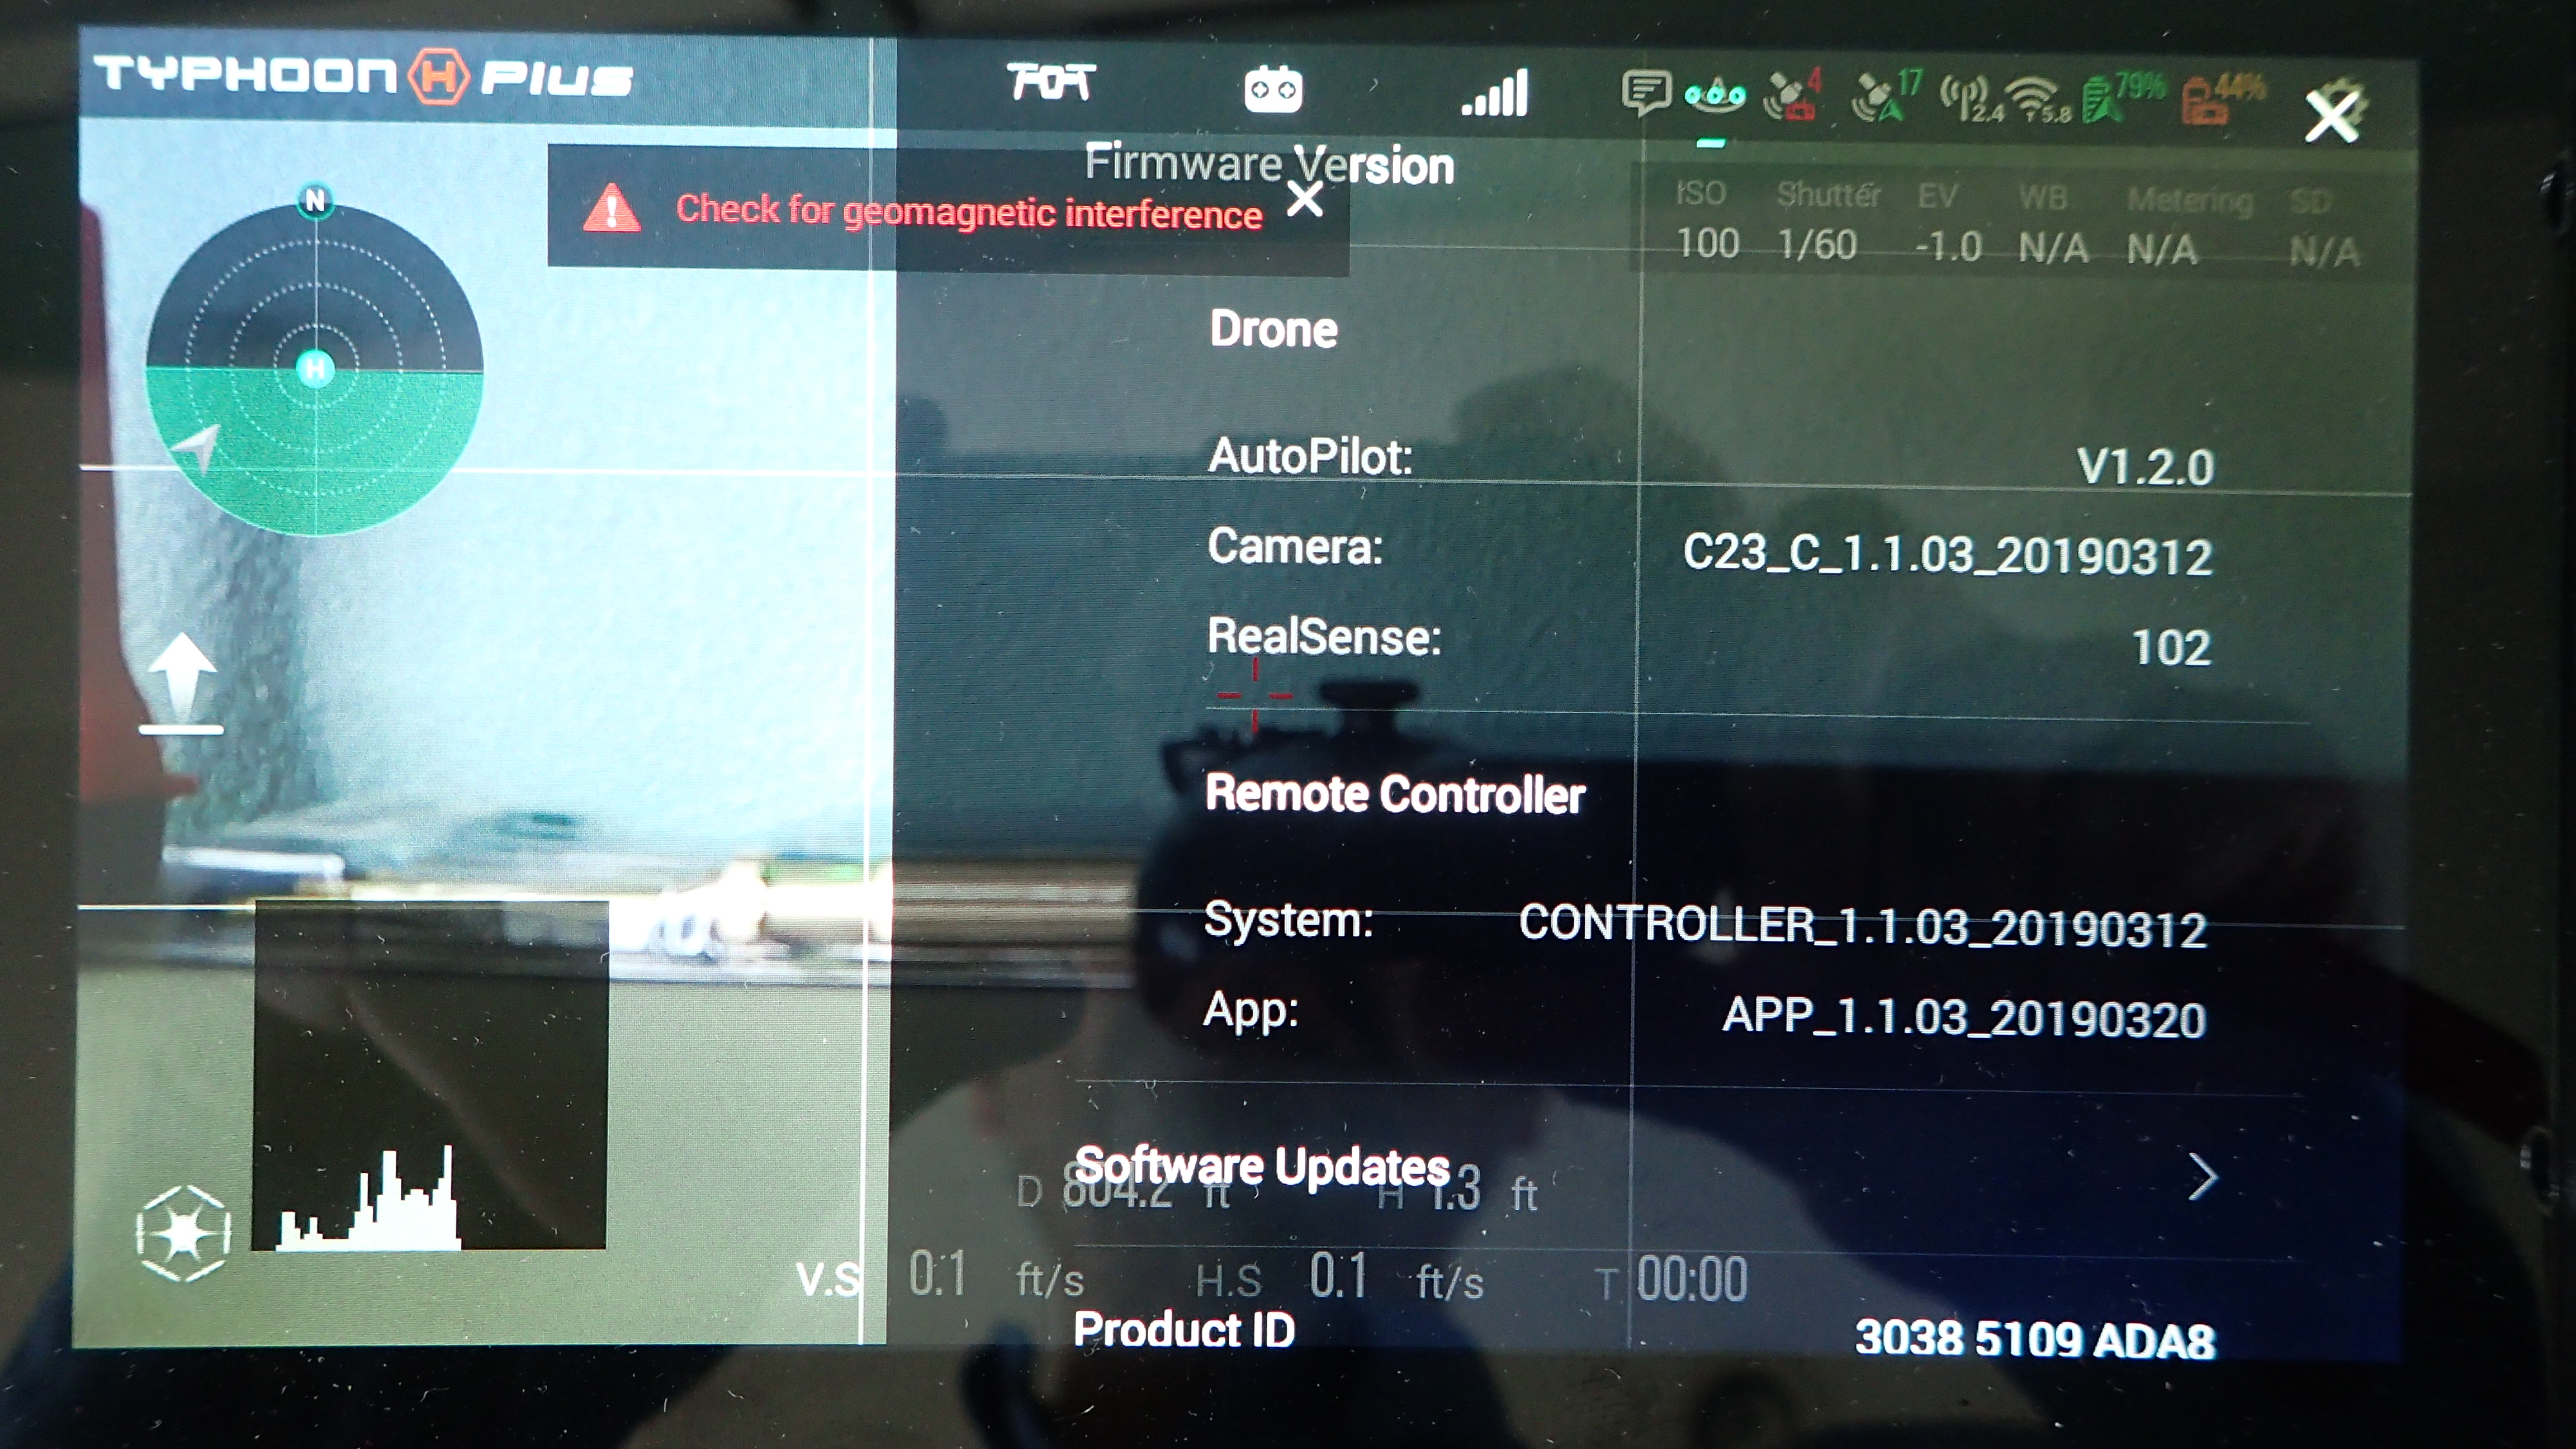Tap the SD card N/A status
This screenshot has height=1449, width=2576.
pyautogui.click(x=2324, y=229)
